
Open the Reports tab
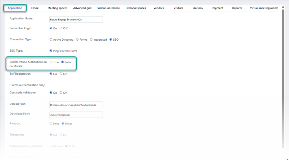237,8
